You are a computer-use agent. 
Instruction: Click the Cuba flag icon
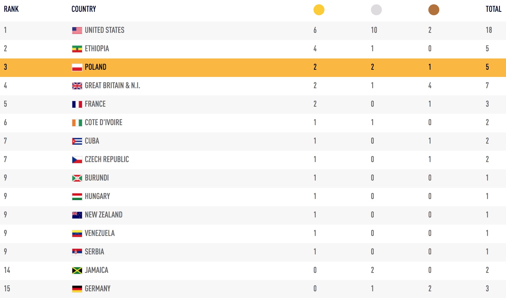coord(77,141)
